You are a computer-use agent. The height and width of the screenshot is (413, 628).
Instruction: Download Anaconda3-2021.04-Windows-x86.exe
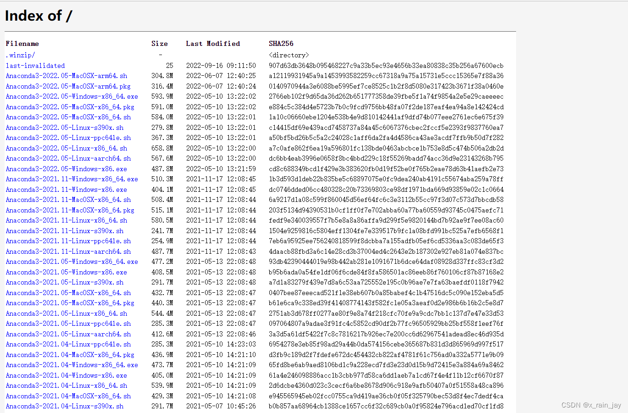click(x=67, y=375)
